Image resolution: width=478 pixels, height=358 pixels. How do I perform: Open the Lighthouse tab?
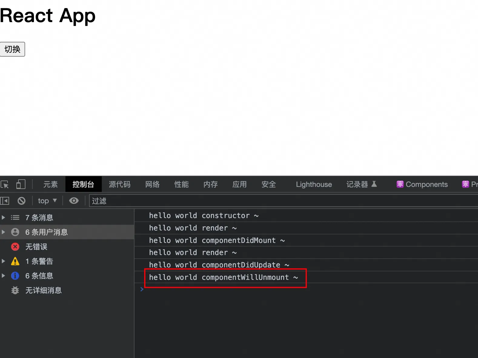coord(314,184)
